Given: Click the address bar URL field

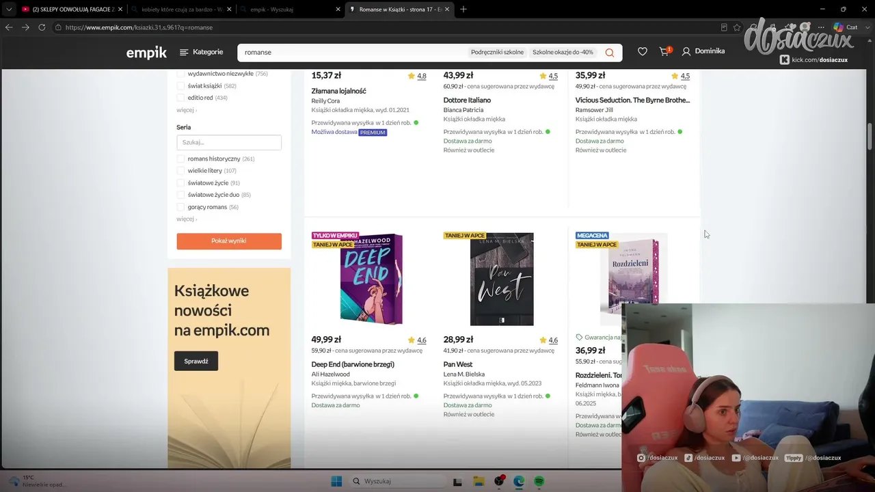Looking at the screenshot, I should click(383, 27).
